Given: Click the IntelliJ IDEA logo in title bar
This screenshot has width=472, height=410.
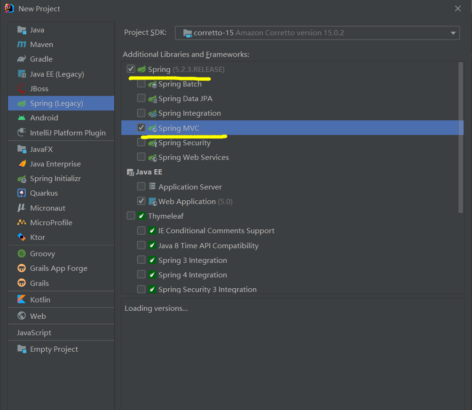Looking at the screenshot, I should click(x=9, y=8).
